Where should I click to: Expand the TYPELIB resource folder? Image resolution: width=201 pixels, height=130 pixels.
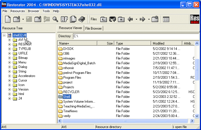click(x=9, y=49)
